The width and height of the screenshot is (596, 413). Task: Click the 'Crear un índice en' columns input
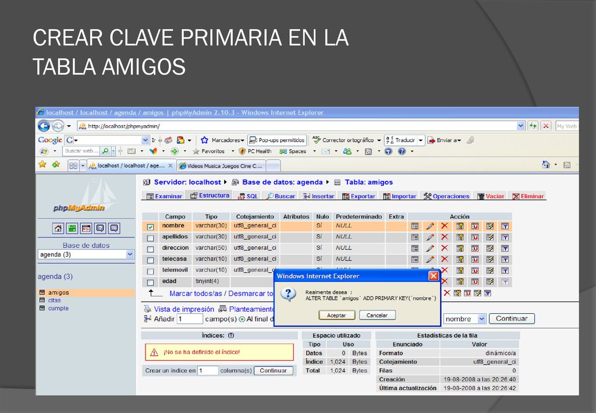[x=208, y=370]
